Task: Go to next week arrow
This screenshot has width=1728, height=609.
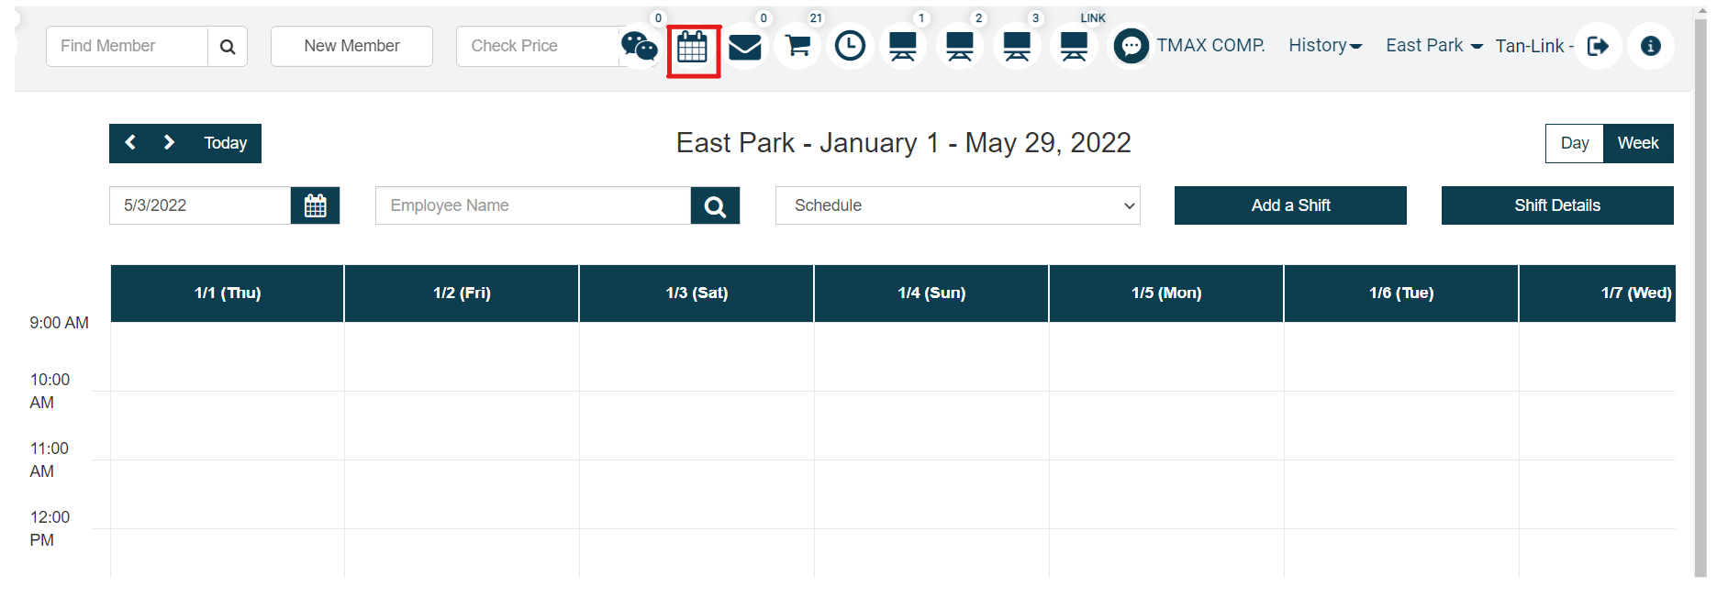Action: (169, 142)
